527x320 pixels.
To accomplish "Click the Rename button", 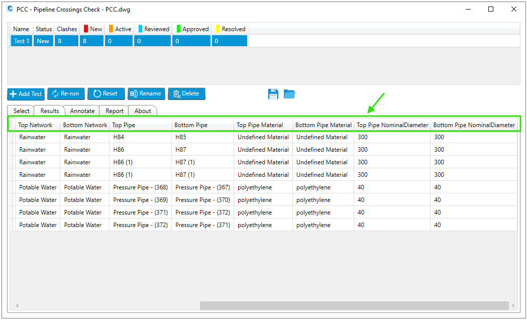I will point(146,94).
